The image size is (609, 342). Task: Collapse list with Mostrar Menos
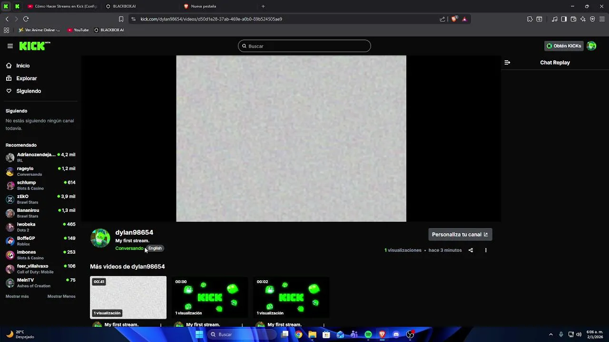click(61, 296)
